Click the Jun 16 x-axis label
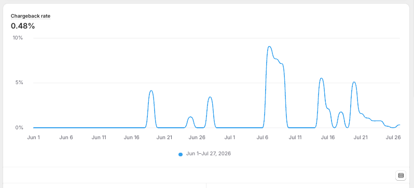 132,138
